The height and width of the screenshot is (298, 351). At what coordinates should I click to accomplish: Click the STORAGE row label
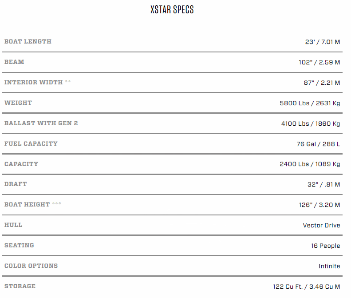coord(20,286)
